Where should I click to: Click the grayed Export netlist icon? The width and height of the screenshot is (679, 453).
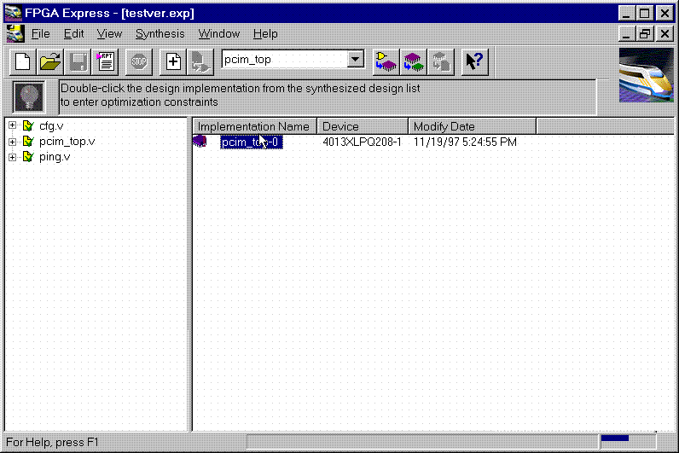click(x=441, y=62)
